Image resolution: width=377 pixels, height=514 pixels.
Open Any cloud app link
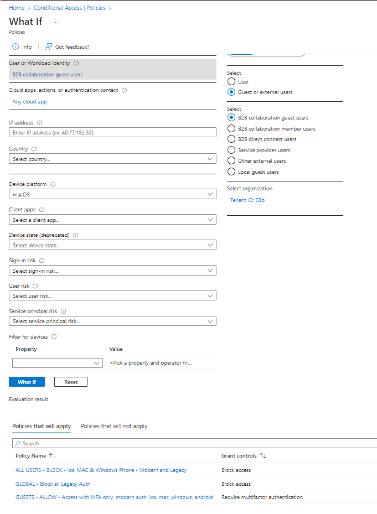pyautogui.click(x=29, y=102)
